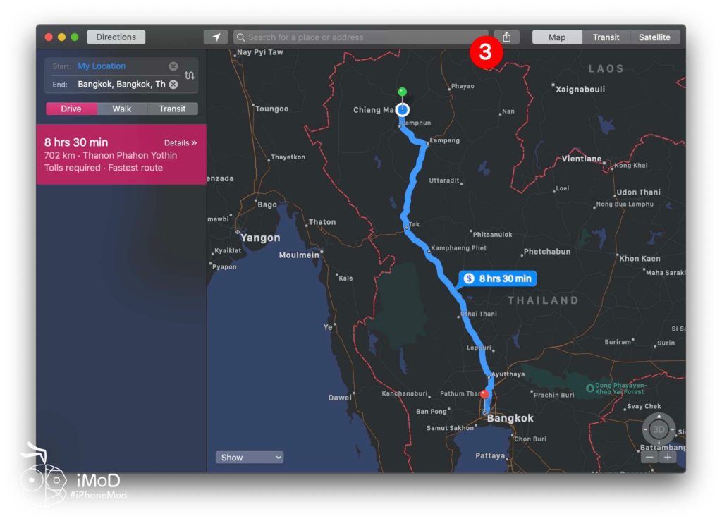This screenshot has width=722, height=521.
Task: Click the 3D view control
Action: [659, 429]
